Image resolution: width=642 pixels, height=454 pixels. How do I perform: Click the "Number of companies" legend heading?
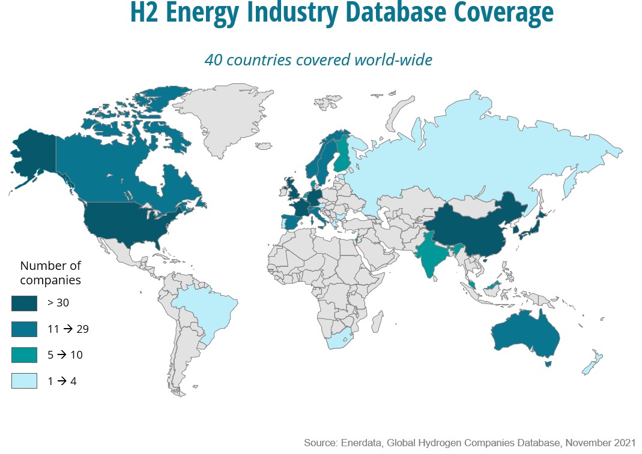[51, 272]
